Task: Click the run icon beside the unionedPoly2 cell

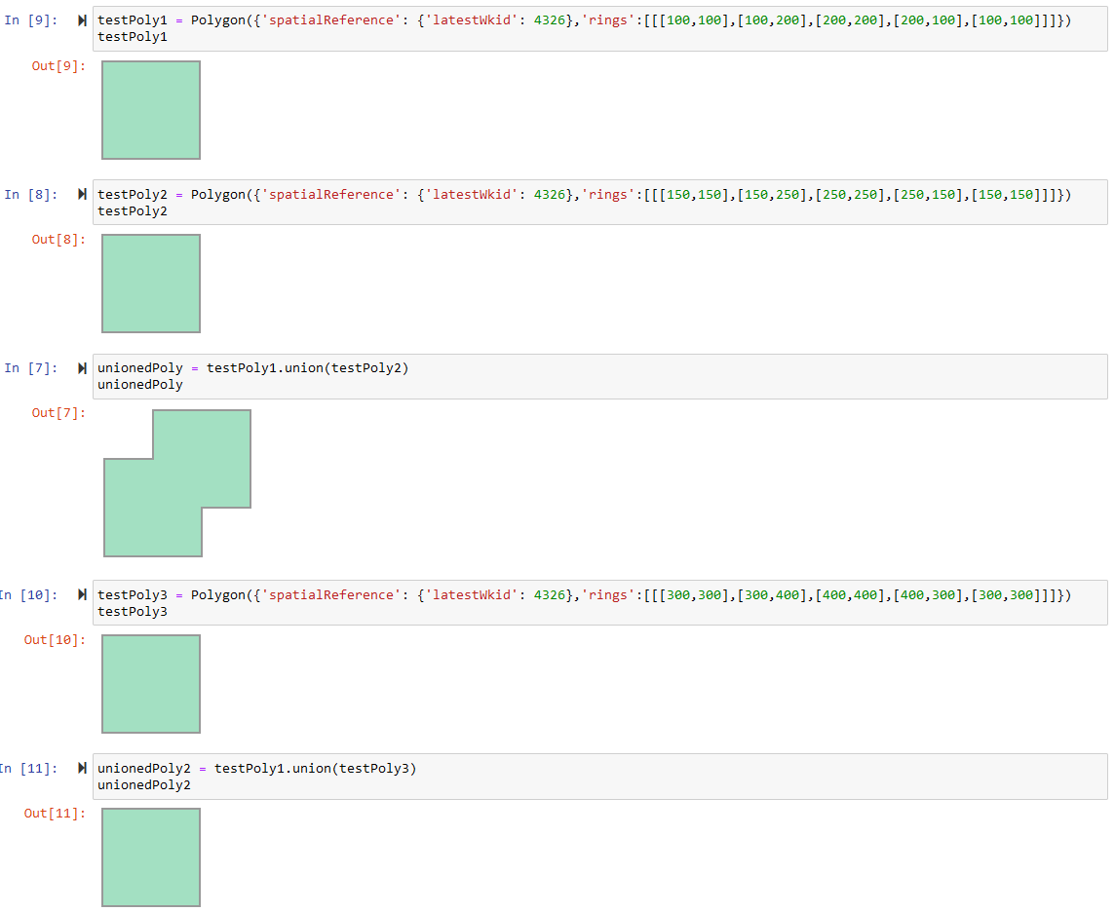Action: pos(81,767)
